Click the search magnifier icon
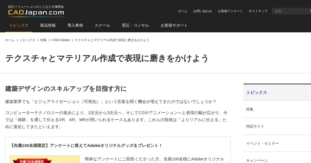Screen dimensions: 311x163 310,11
